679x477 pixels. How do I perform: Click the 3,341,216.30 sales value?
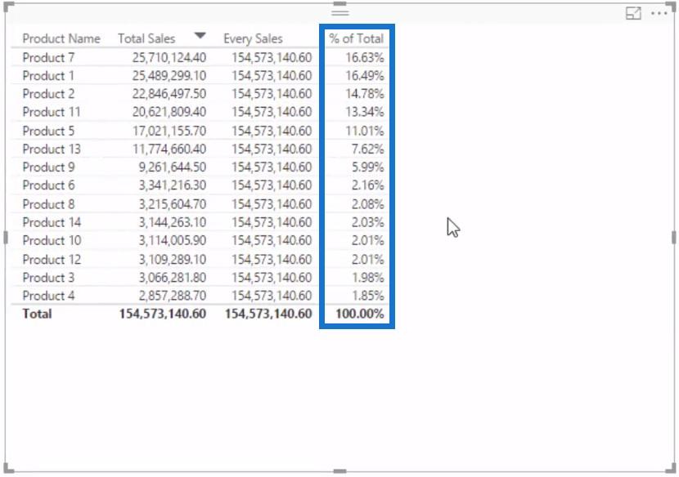[x=173, y=185]
